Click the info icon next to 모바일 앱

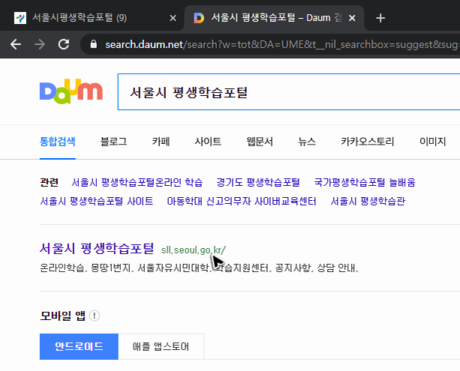click(95, 316)
